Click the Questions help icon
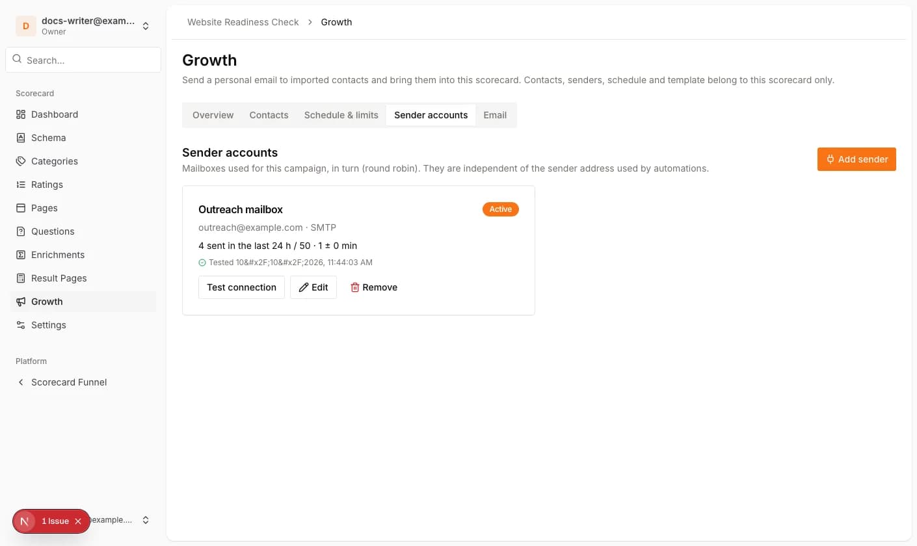This screenshot has height=546, width=917. tap(21, 231)
